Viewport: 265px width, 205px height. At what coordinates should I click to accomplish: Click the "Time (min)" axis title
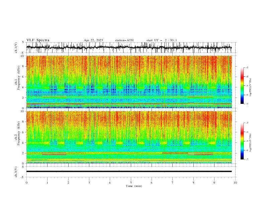(134, 186)
